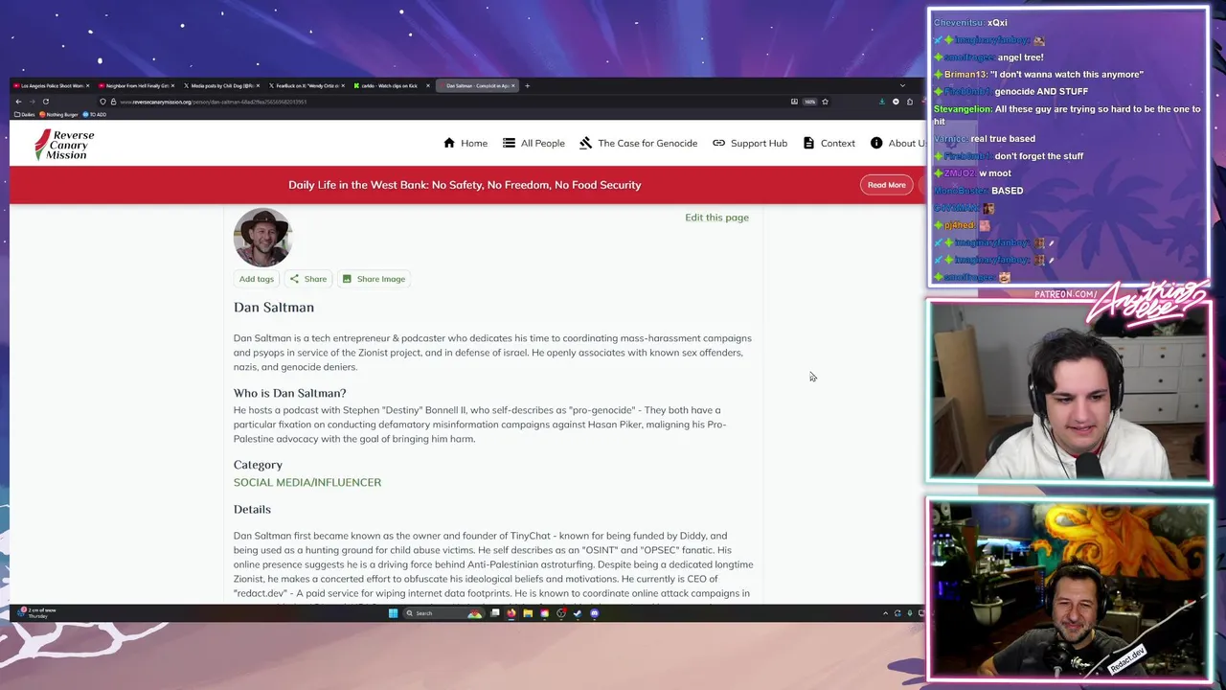Open the Context nav item
This screenshot has width=1226, height=690.
[829, 143]
